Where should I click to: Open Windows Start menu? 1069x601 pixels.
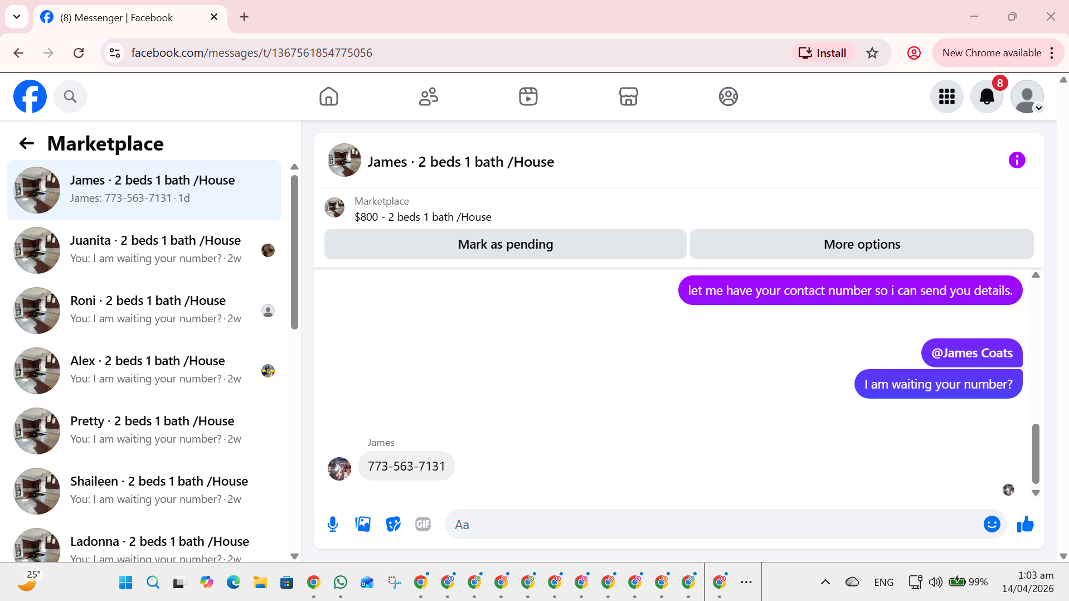pos(126,582)
